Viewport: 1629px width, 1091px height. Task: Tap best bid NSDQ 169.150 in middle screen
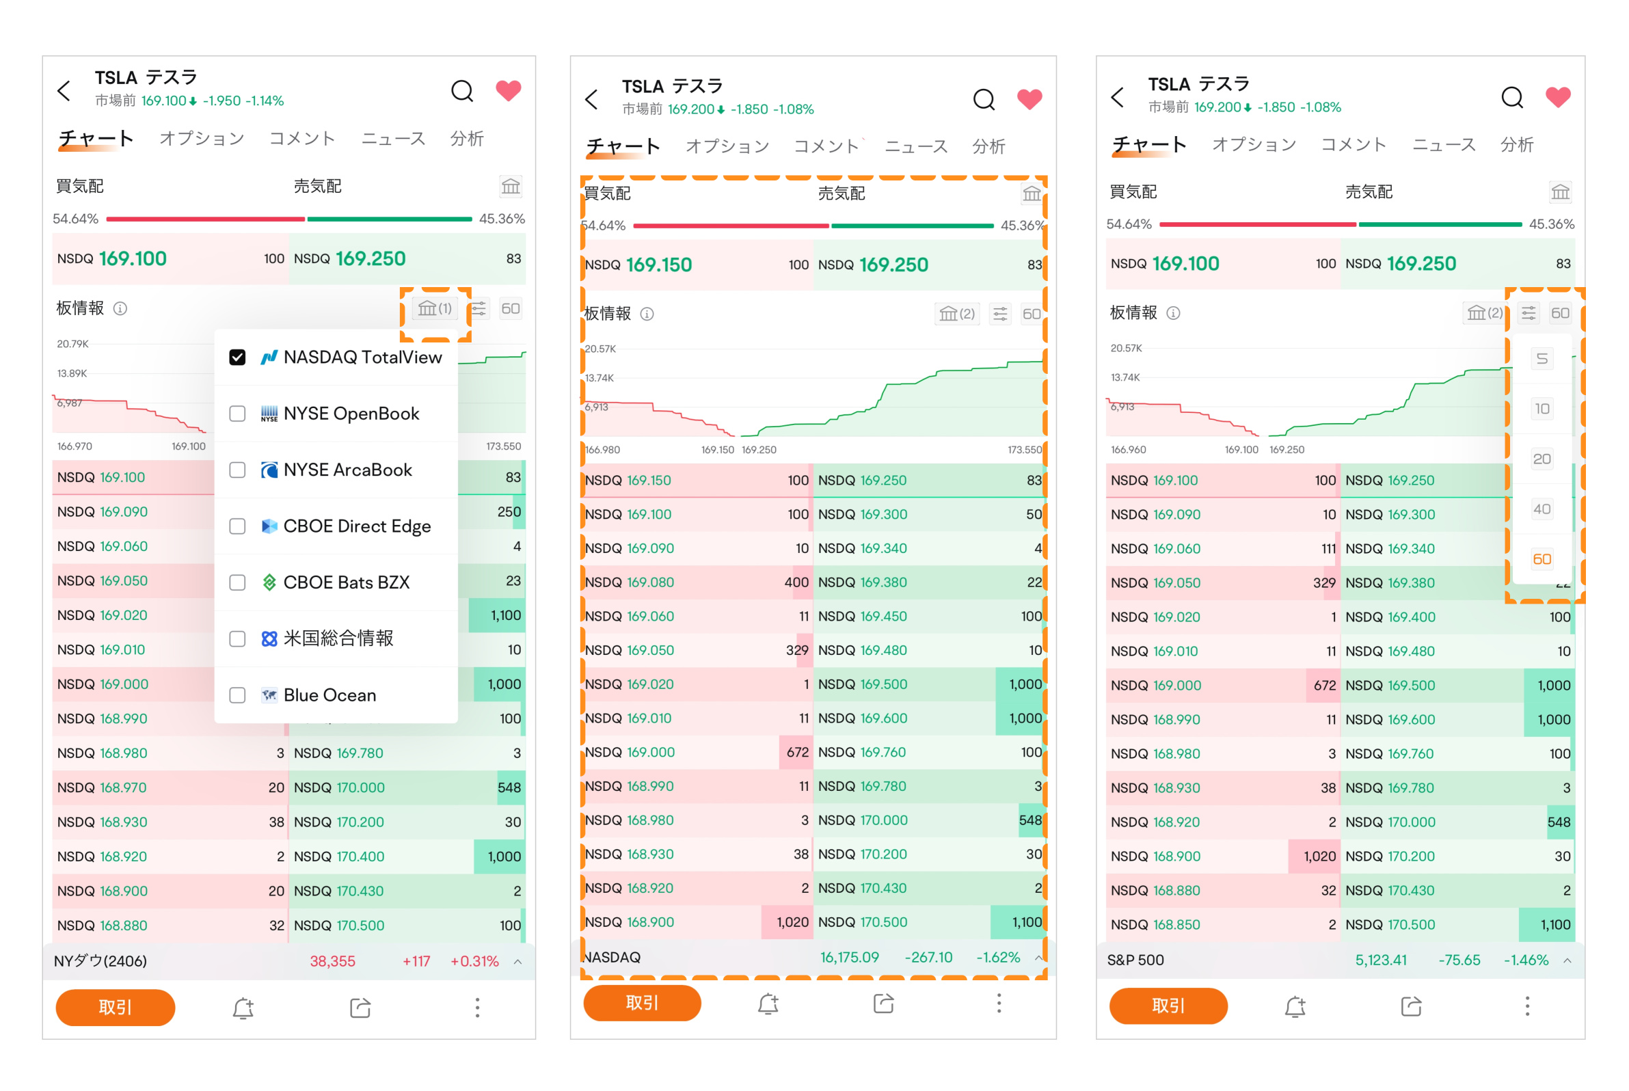pos(697,265)
